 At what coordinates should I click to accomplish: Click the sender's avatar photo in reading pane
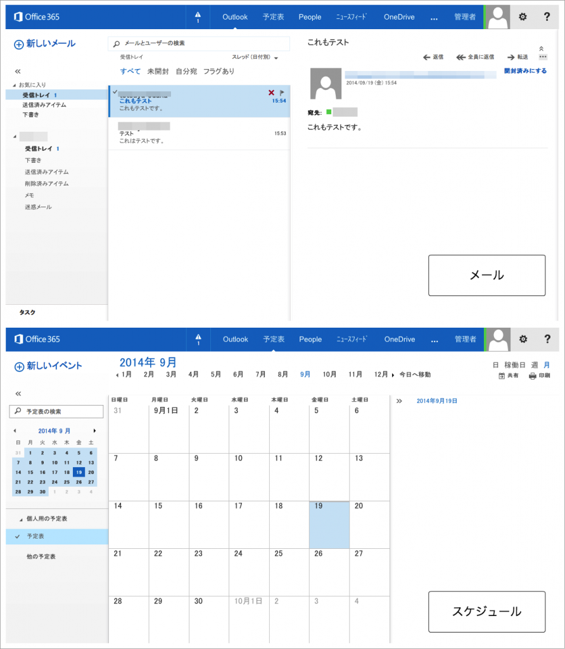[326, 84]
